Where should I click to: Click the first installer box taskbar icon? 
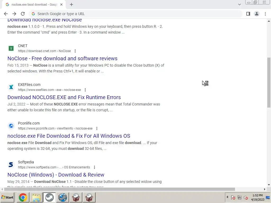click(x=76, y=197)
